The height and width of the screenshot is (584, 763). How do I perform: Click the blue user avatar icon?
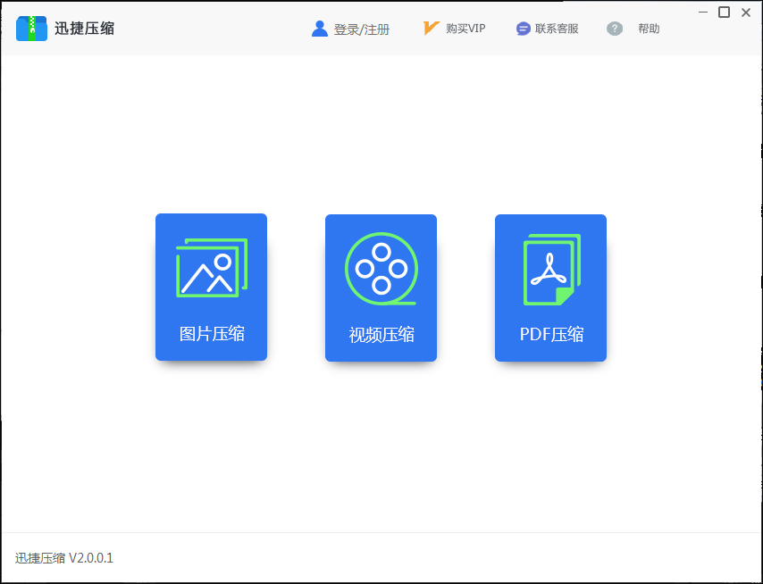click(320, 29)
